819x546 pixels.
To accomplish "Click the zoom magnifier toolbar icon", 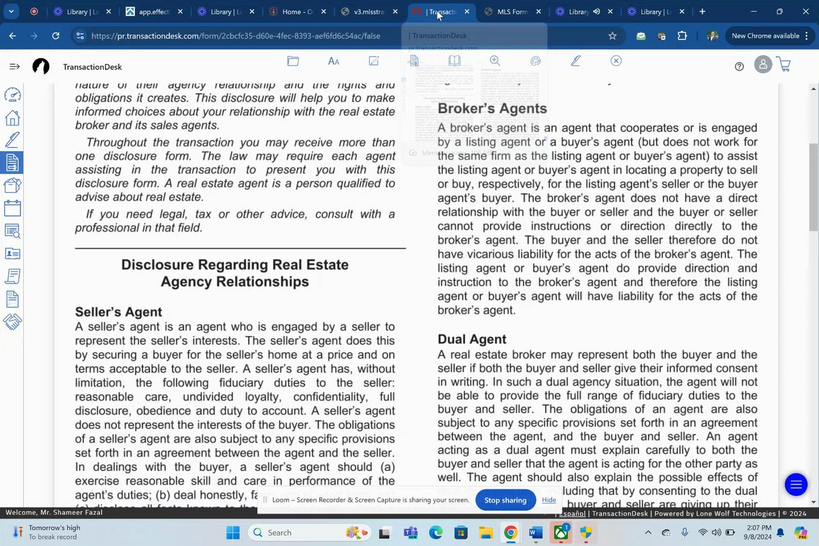I will [495, 61].
